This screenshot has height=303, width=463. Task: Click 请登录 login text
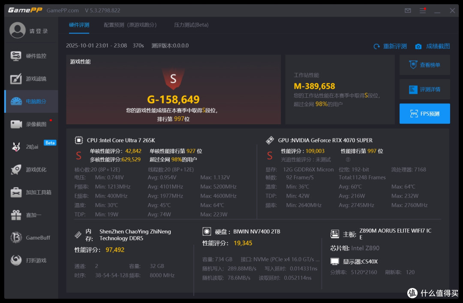[x=39, y=31]
